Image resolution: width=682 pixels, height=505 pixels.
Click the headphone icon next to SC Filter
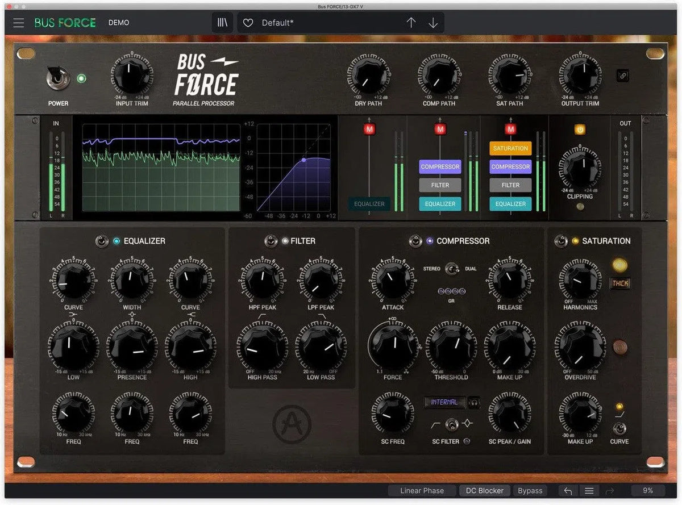click(x=475, y=402)
